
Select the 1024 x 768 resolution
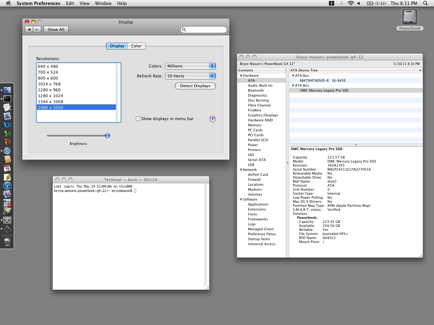pyautogui.click(x=49, y=84)
